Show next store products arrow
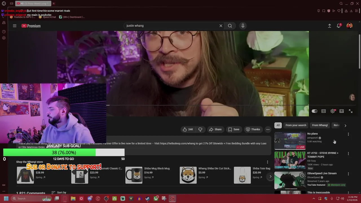Image resolution: width=361 pixels, height=203 pixels. (270, 176)
